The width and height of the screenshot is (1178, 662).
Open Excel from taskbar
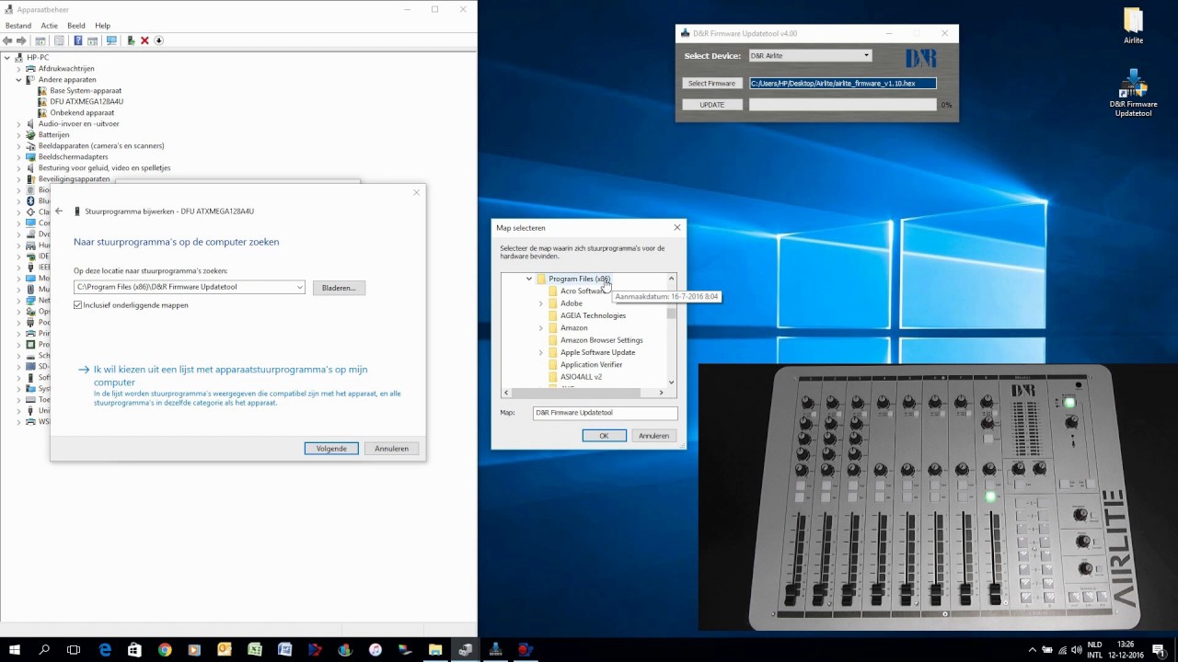click(x=255, y=650)
